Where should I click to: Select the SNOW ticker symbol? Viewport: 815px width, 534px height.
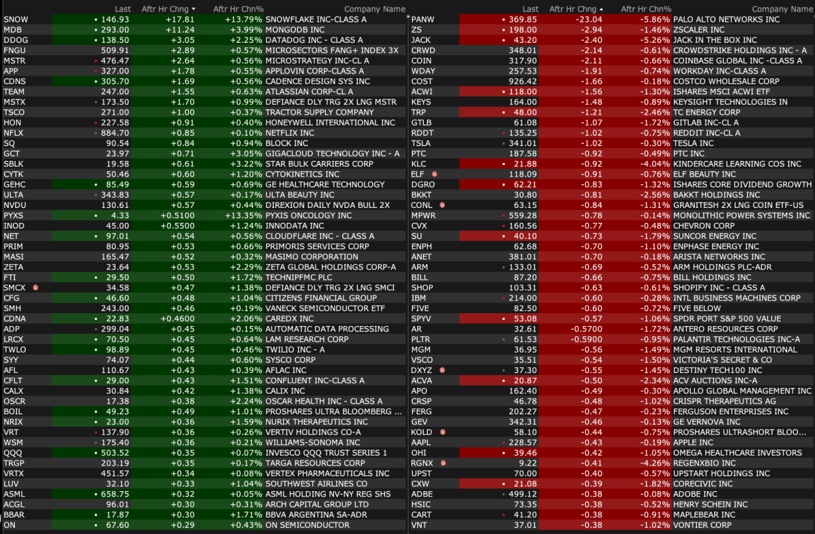16,20
